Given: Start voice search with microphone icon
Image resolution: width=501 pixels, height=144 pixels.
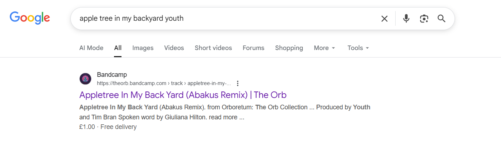Looking at the screenshot, I should [406, 19].
